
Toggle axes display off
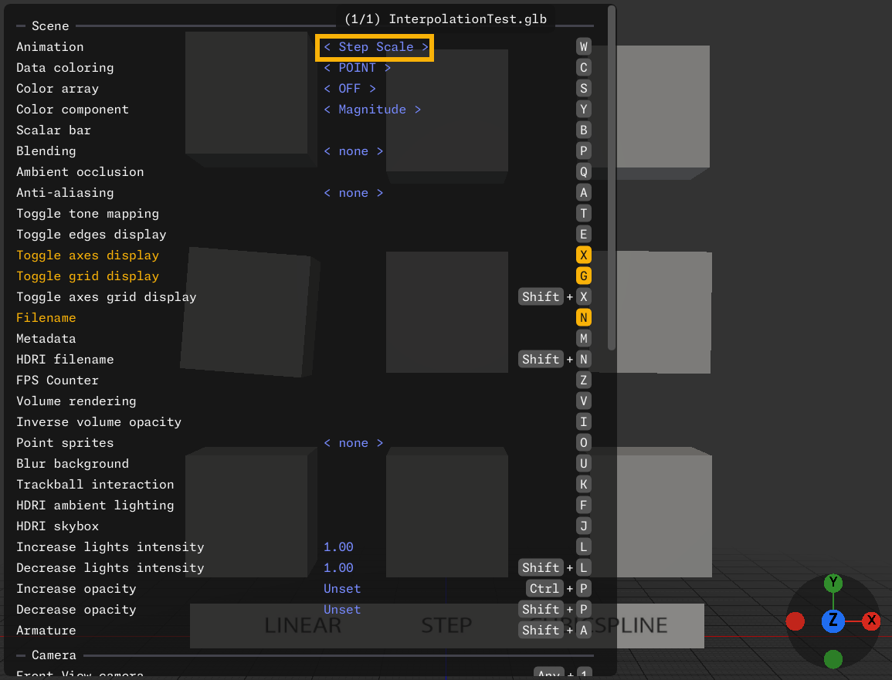click(87, 255)
